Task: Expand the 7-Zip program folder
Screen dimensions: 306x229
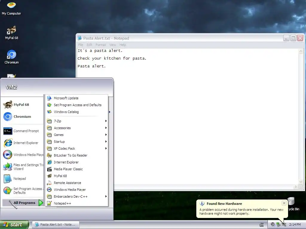Action: pyautogui.click(x=76, y=121)
